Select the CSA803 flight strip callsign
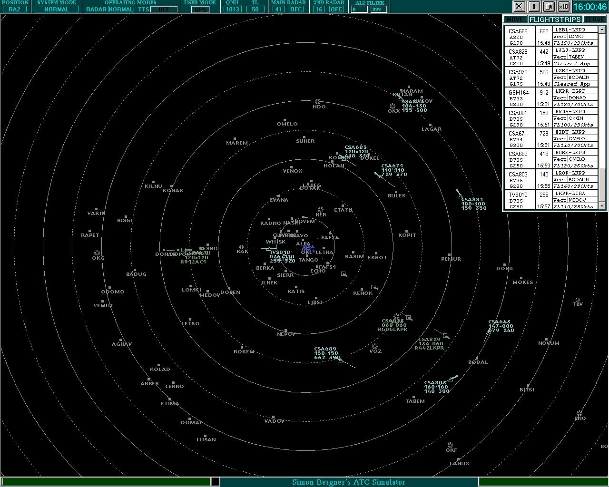Image resolution: width=609 pixels, height=487 pixels. coord(518,175)
